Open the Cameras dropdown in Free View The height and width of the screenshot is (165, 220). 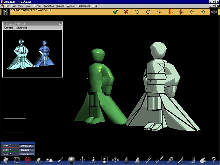click(9, 28)
